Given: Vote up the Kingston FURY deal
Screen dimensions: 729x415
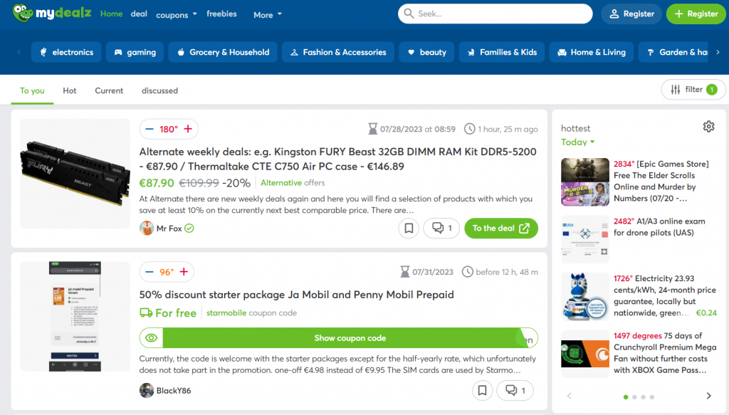Looking at the screenshot, I should click(x=188, y=129).
